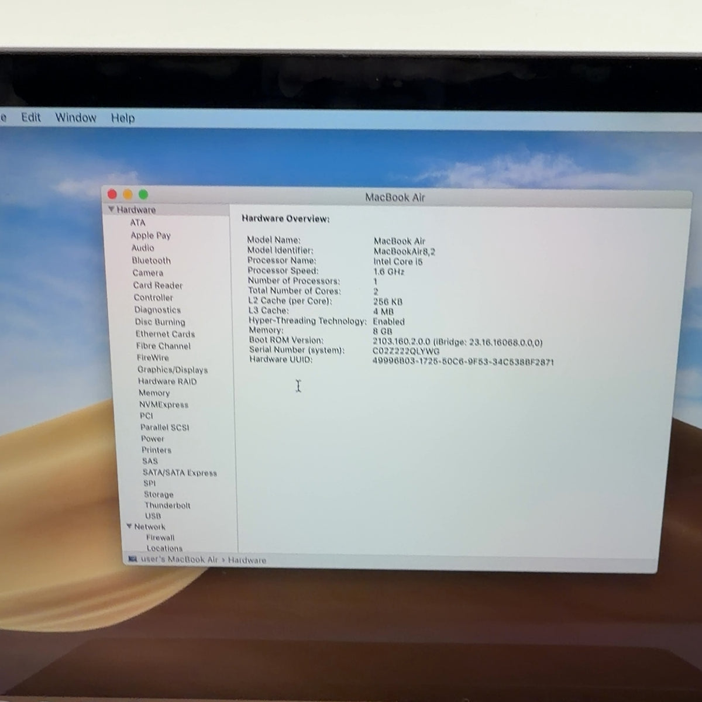Viewport: 702px width, 702px height.
Task: Select Fibre Channel in the sidebar
Action: pyautogui.click(x=163, y=346)
